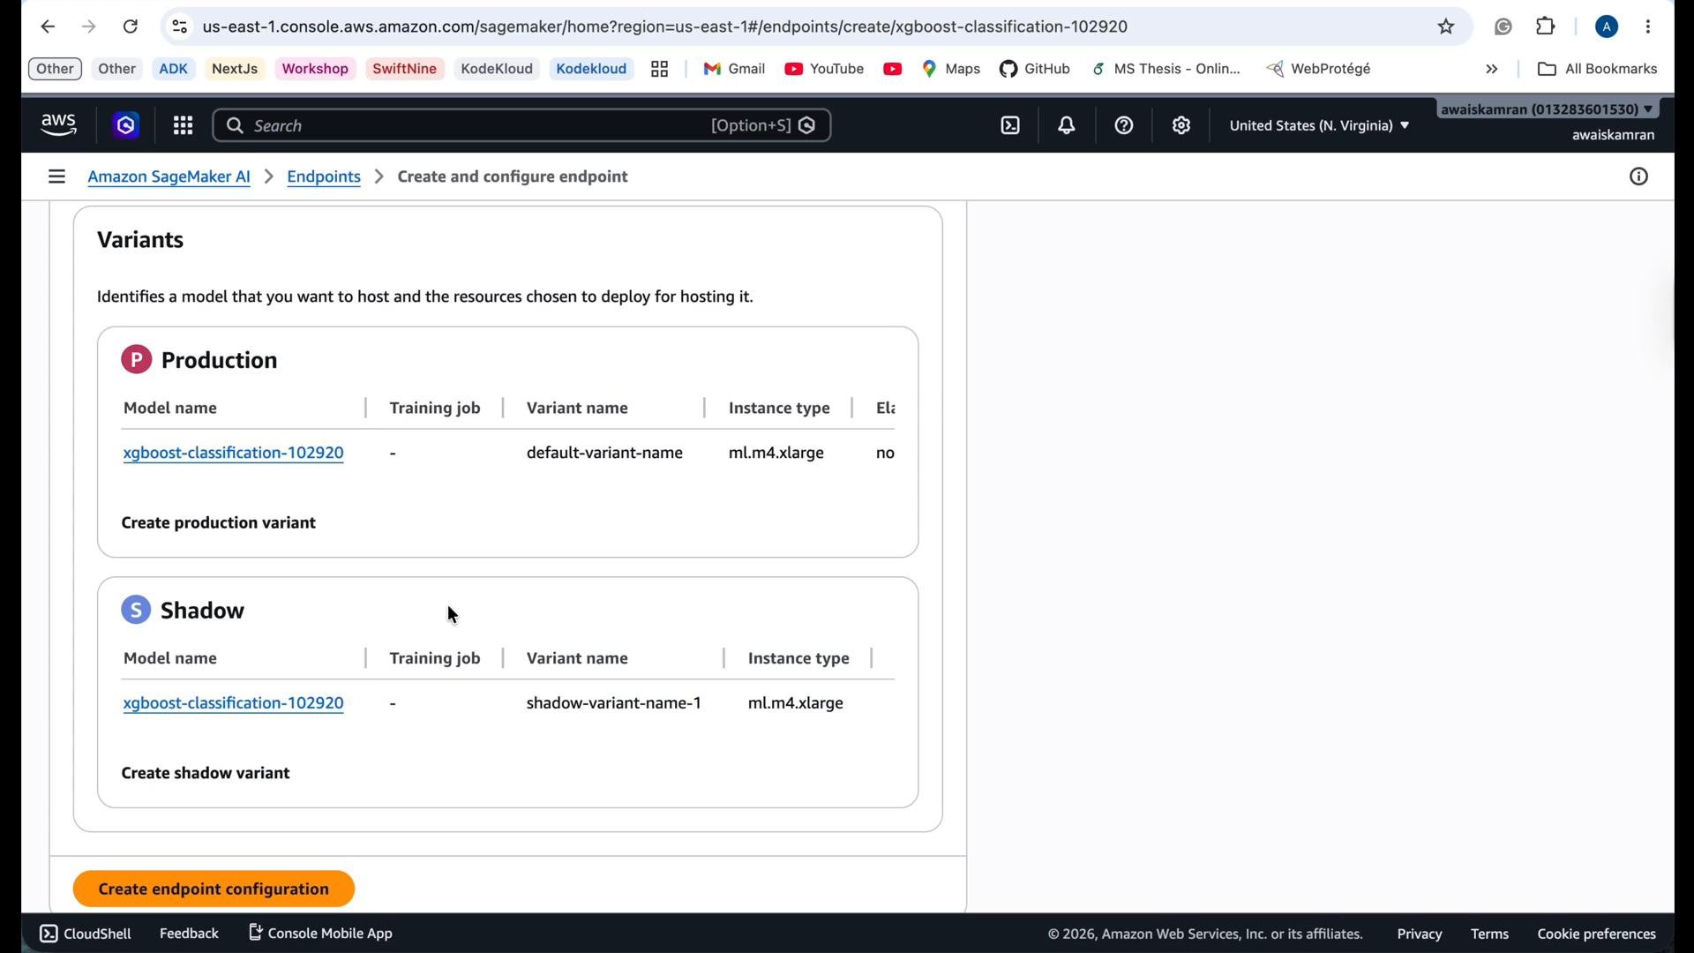Open All Bookmarks folder

[1597, 69]
